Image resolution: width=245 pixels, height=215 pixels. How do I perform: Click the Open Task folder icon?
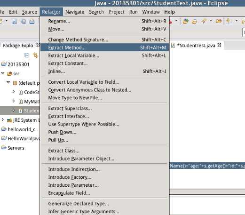pyautogui.click(x=194, y=21)
